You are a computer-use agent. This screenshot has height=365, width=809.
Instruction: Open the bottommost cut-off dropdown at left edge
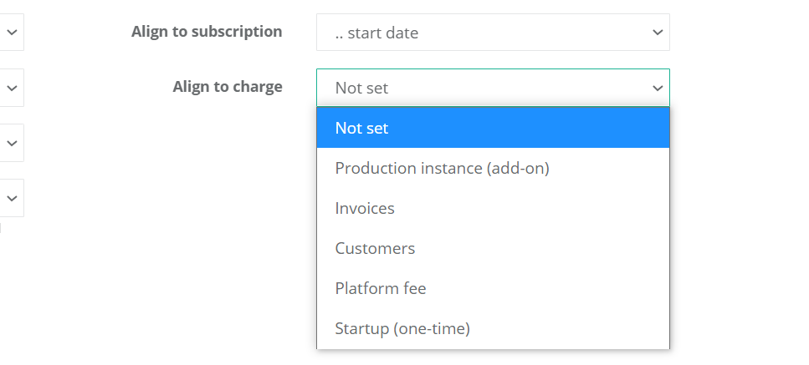(12, 198)
